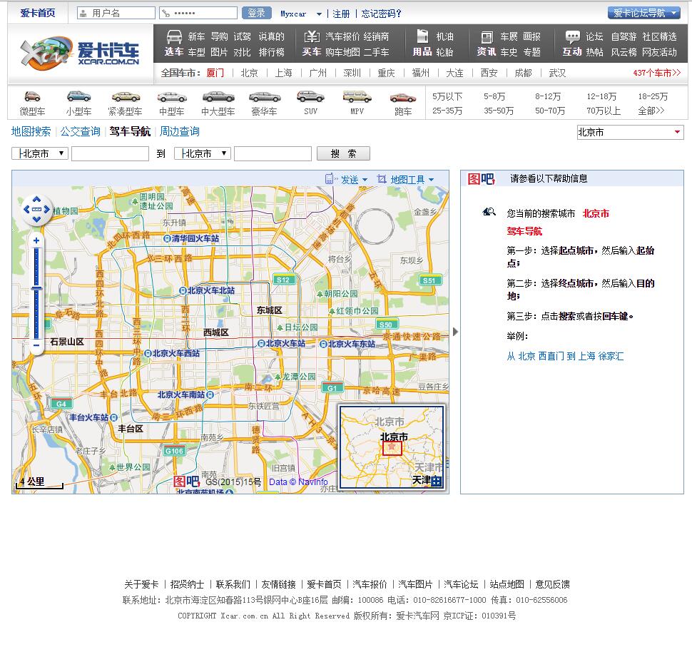Pan the map right with arrow control
The height and width of the screenshot is (647, 692).
[47, 210]
